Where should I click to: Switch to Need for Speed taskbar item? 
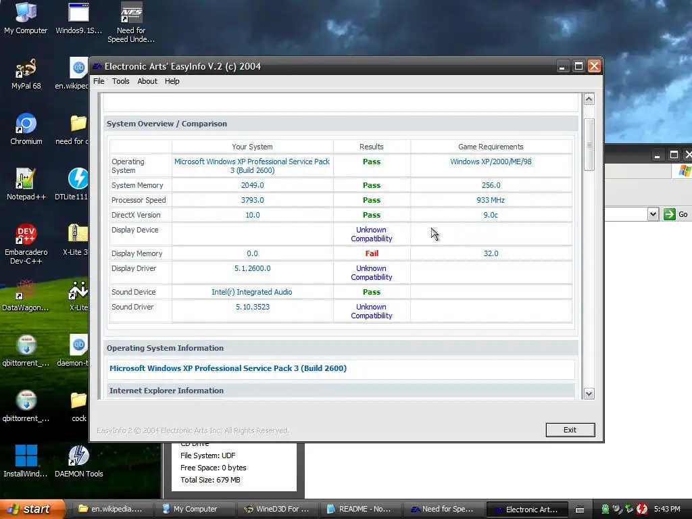point(443,509)
